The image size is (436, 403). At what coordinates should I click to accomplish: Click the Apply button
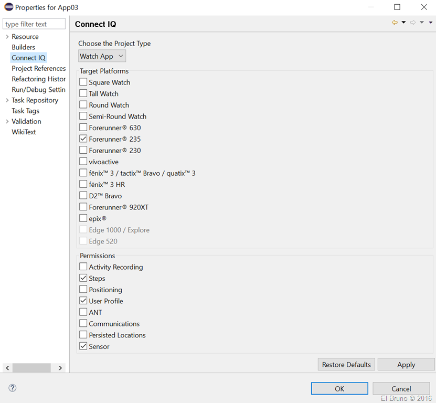point(406,365)
